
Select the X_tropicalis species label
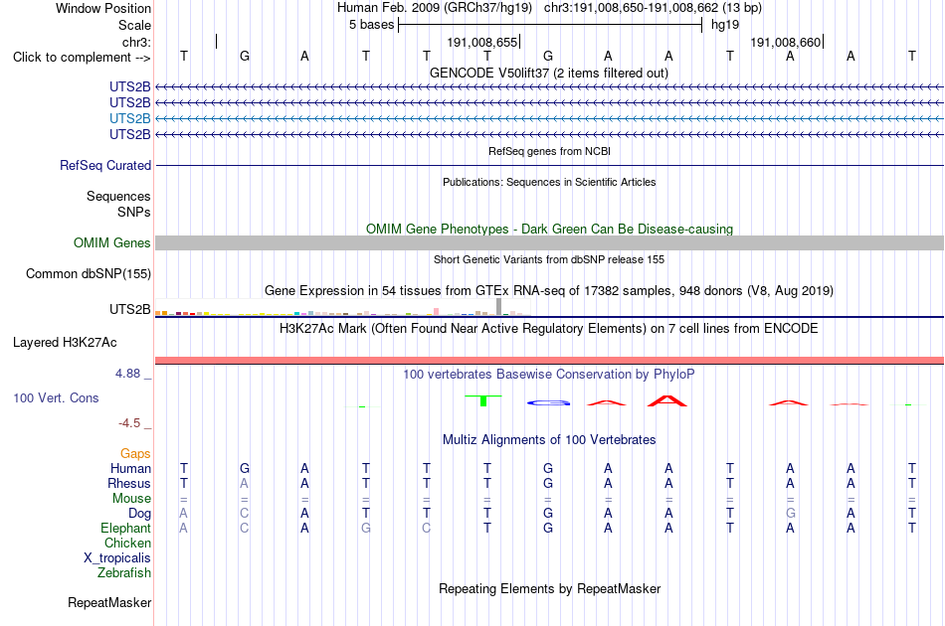pos(117,558)
